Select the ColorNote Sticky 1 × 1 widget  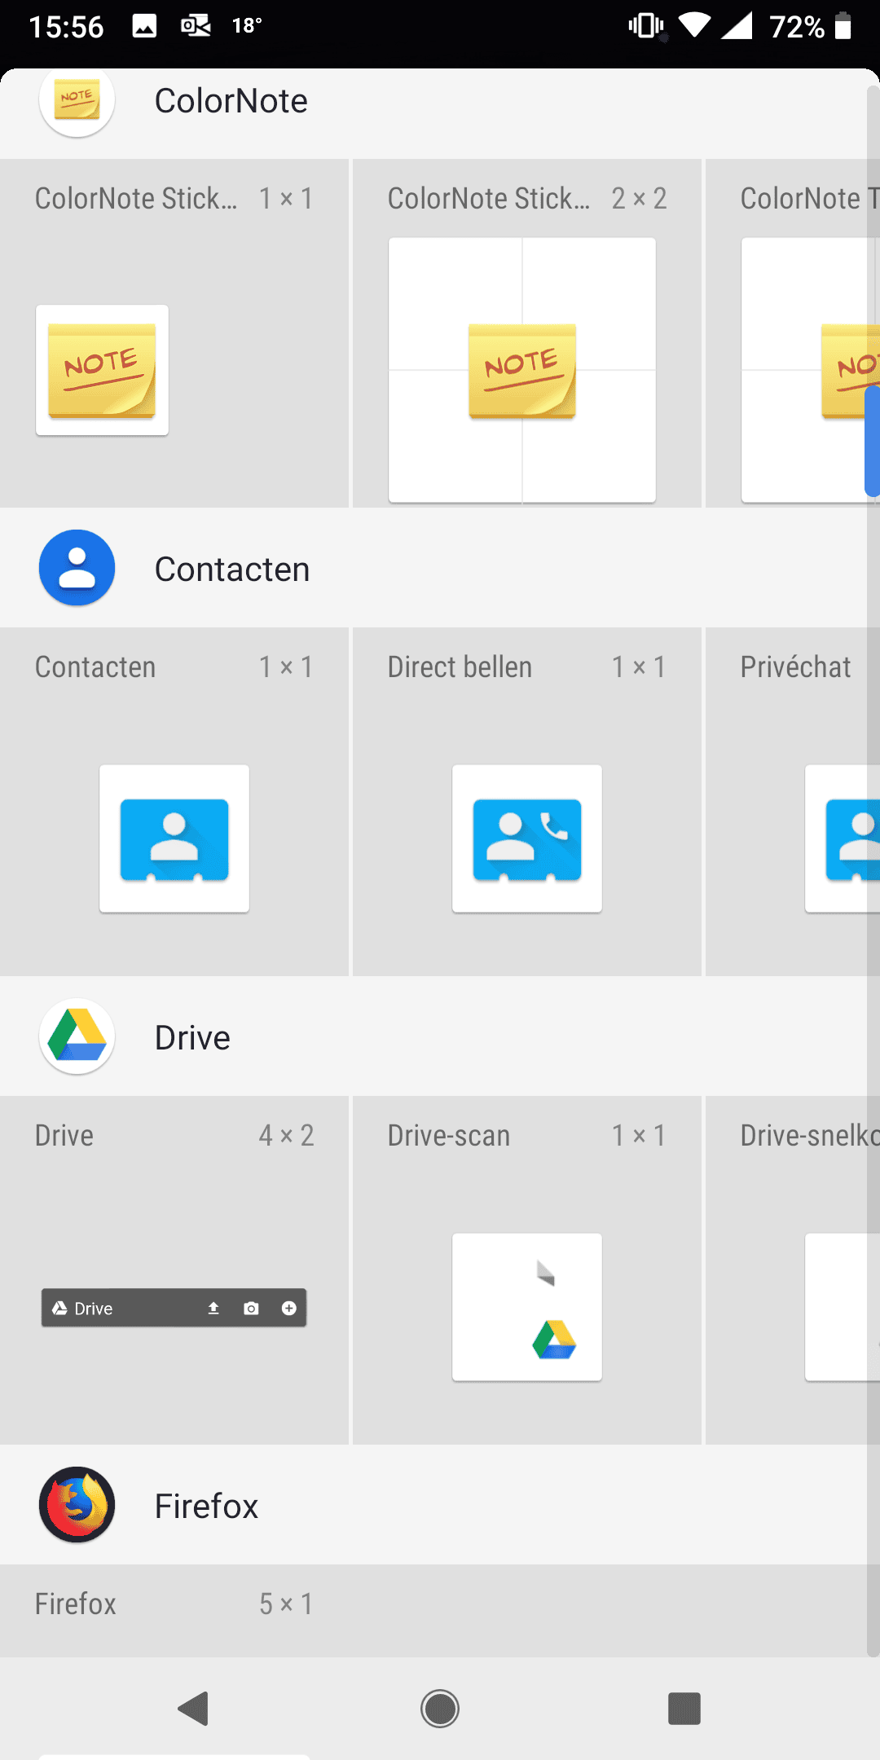click(x=102, y=370)
